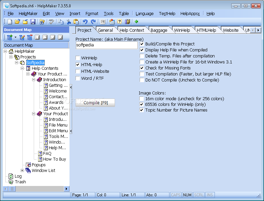Collapse the Projects tree node
Image resolution: width=264 pixels, height=201 pixels.
click(x=11, y=57)
